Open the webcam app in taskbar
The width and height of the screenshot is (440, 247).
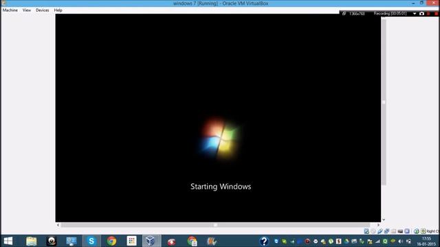click(x=52, y=241)
